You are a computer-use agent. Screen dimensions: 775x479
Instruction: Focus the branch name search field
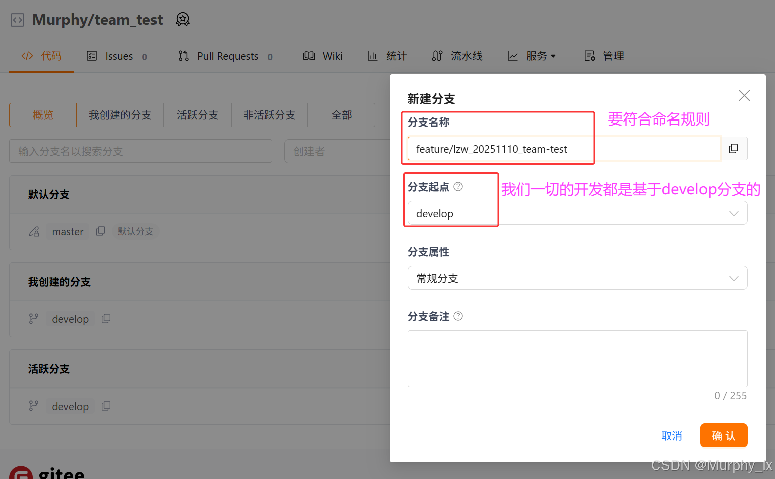140,151
